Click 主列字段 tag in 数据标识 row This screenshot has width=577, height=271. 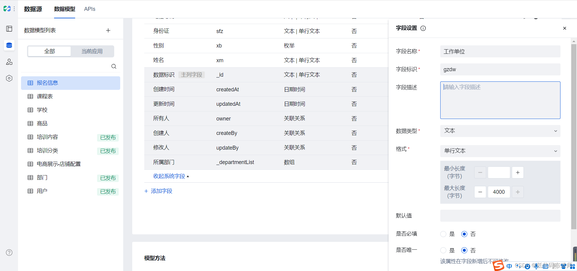coord(192,75)
